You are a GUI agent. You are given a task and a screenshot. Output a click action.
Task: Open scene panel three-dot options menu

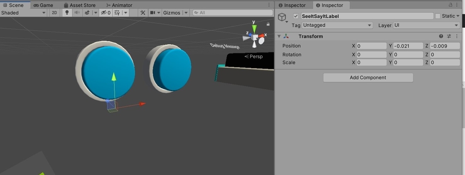269,5
